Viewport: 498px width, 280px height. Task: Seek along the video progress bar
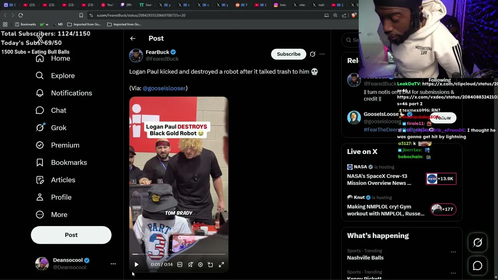click(179, 254)
